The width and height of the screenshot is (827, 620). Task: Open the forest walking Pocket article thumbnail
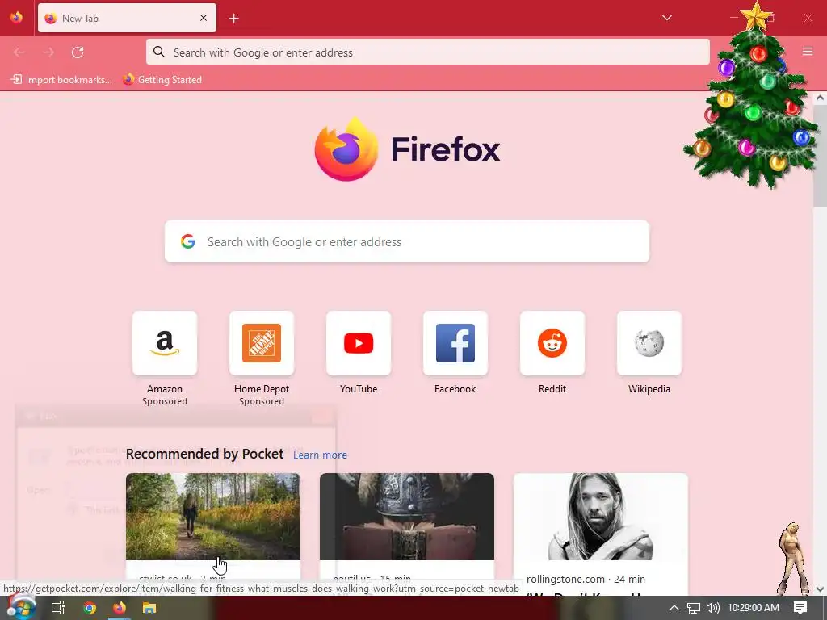coord(213,517)
